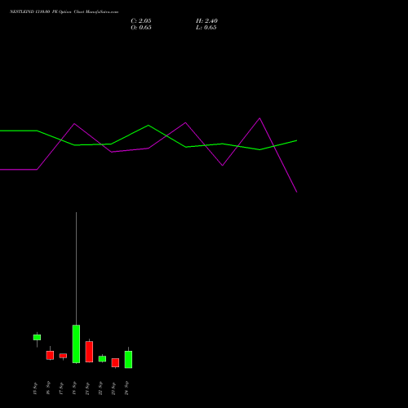Click the close value "C: 2.05"

tap(141, 21)
